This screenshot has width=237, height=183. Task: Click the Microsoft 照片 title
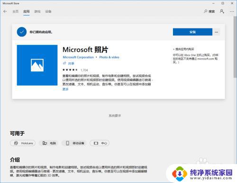pyautogui.click(x=85, y=50)
